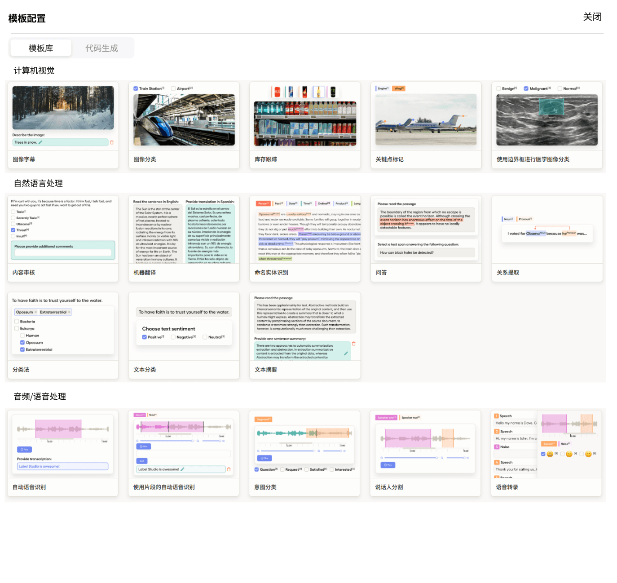
Task: Choose the 机器翻译 template
Action: [184, 238]
